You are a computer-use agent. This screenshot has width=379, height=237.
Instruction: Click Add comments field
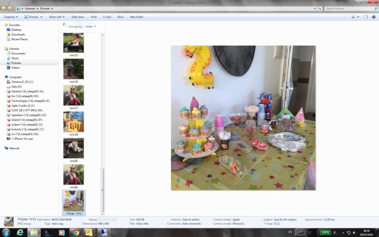pyautogui.click(x=191, y=224)
